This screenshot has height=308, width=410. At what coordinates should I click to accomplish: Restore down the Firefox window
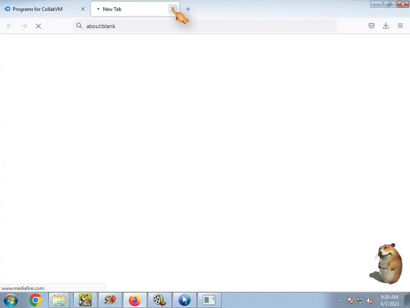pos(390,4)
